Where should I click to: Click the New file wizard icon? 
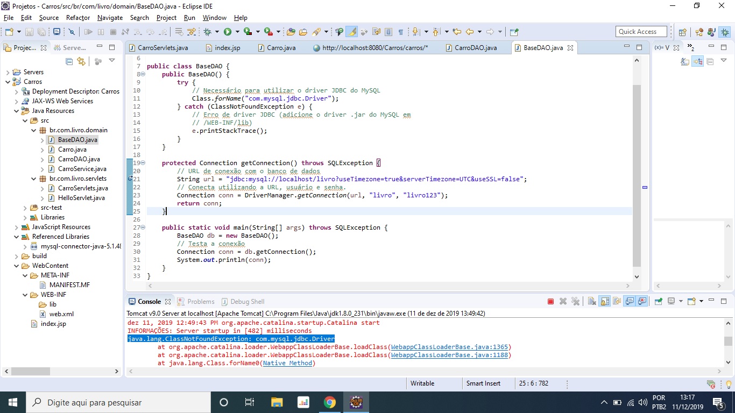click(x=9, y=32)
